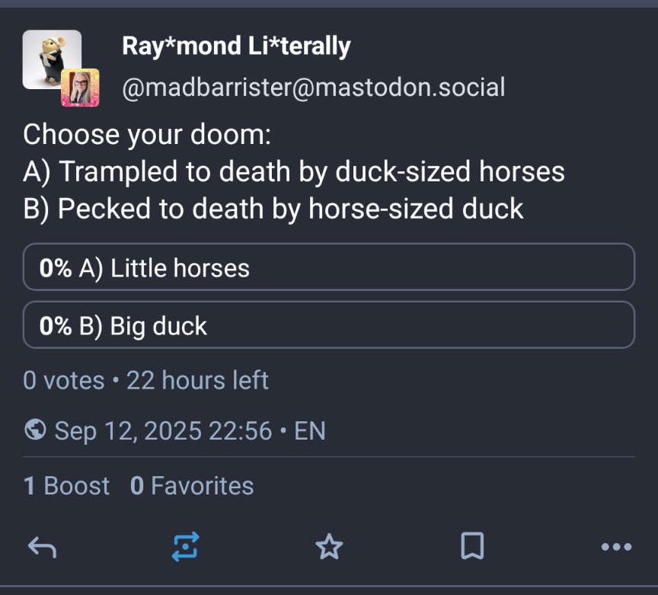Click the 0% label on Big duck
Image resolution: width=658 pixels, height=595 pixels.
[x=56, y=326]
